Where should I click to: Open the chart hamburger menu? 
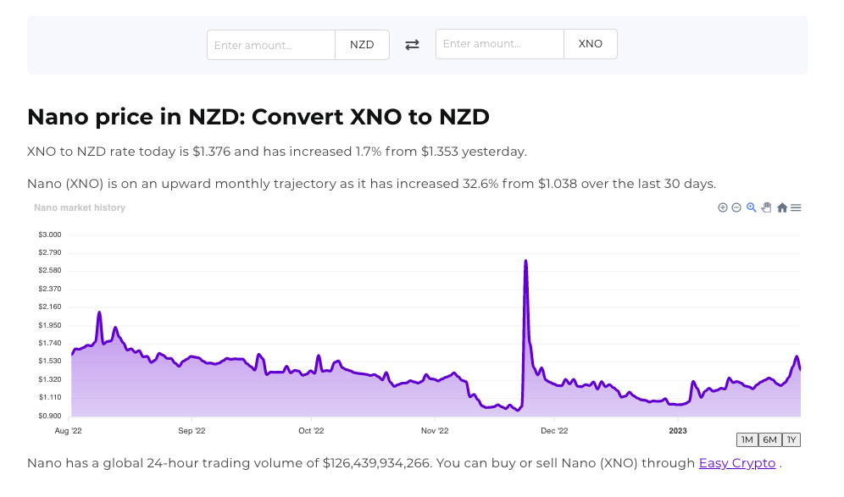[796, 207]
